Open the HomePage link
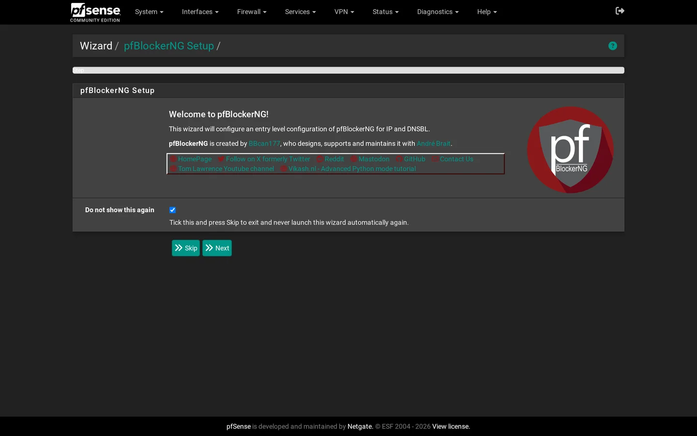This screenshot has height=436, width=697. coord(195,159)
